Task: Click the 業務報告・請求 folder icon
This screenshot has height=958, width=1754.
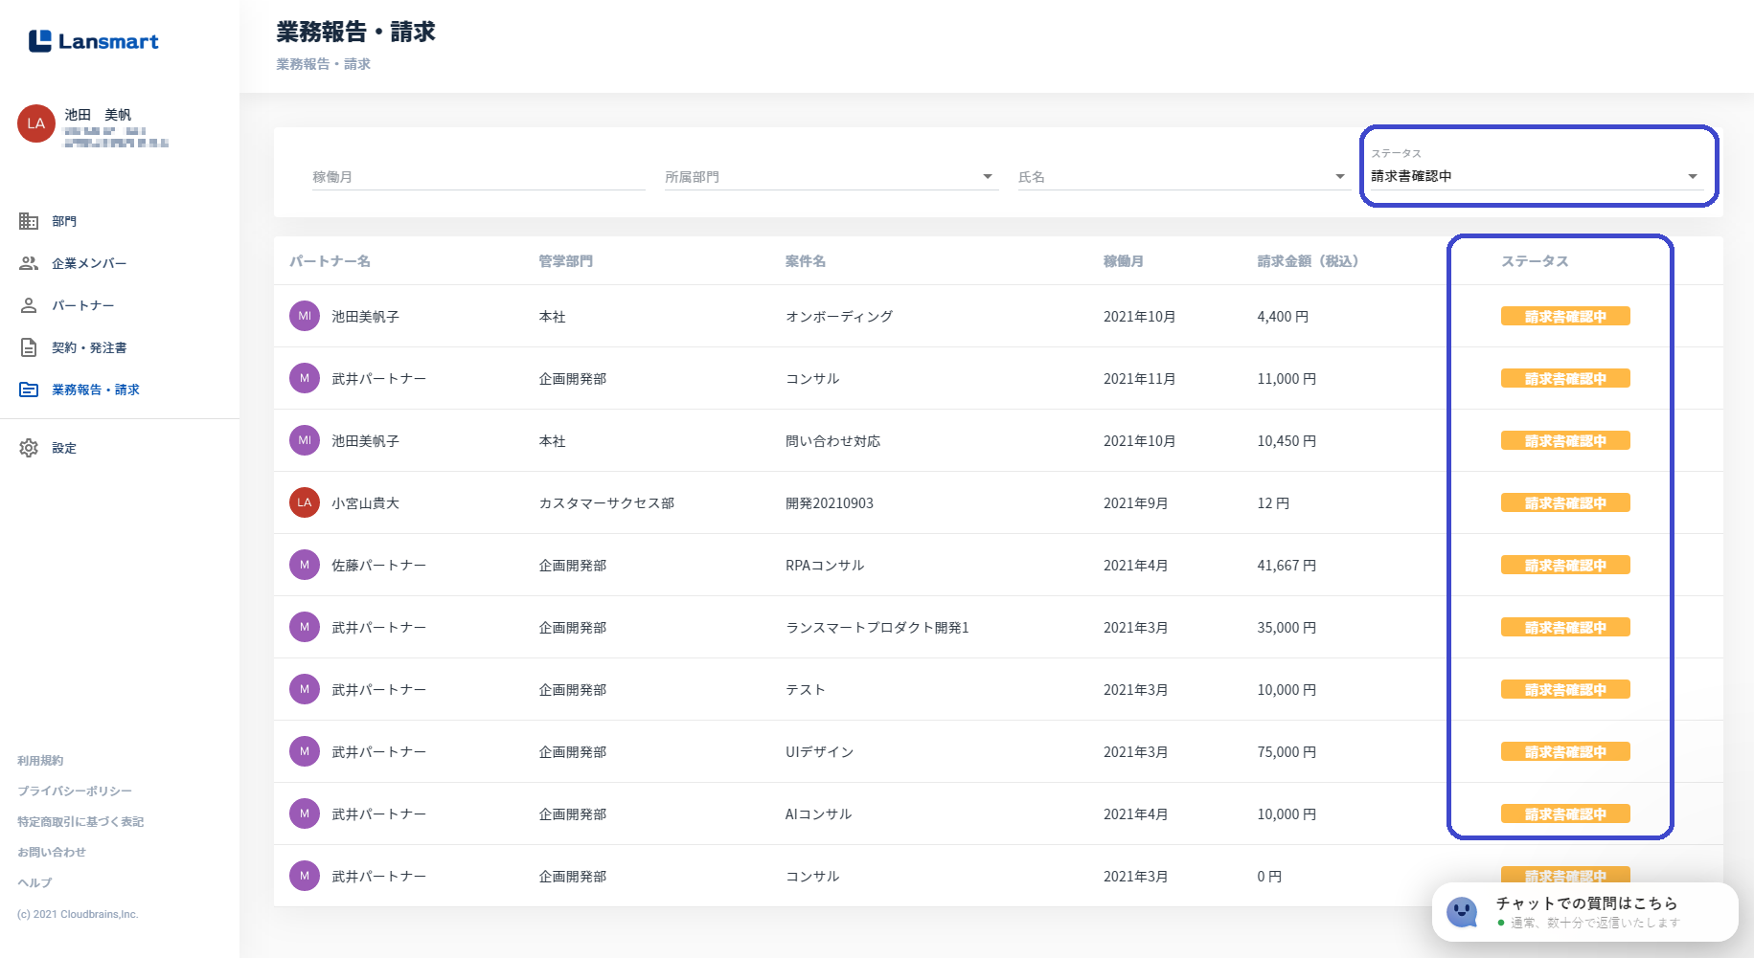Action: coord(29,390)
